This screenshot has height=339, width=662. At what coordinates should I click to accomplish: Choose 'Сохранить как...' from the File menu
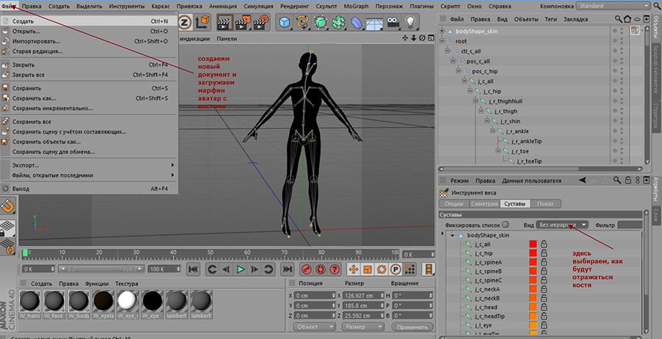tap(34, 98)
